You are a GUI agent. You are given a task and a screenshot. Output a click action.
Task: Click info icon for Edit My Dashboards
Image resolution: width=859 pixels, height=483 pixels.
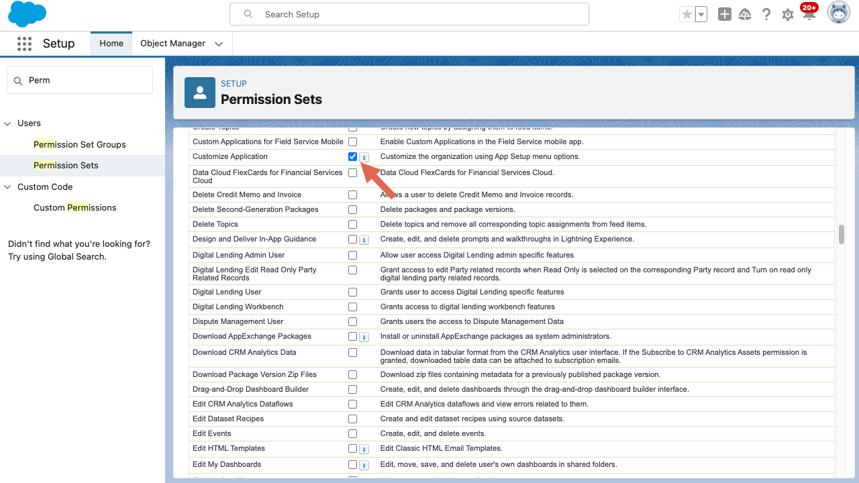pos(364,465)
